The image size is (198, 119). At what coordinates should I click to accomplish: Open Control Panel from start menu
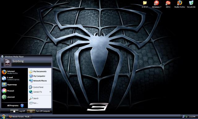(40, 87)
